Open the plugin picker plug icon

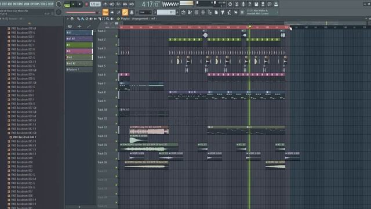pos(223,12)
